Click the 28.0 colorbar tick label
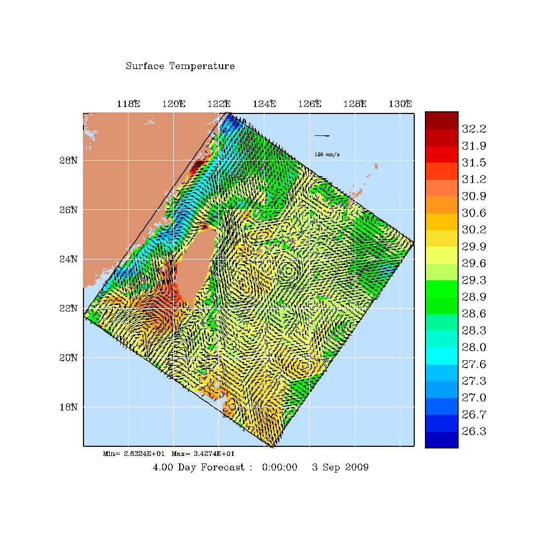 point(474,348)
